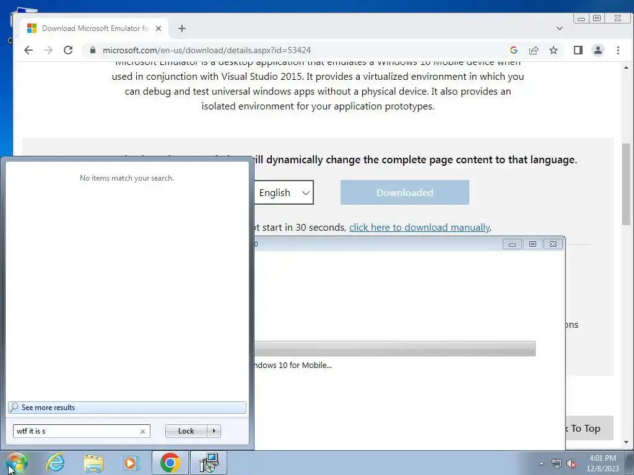Click the page vertical scrollbar thumb
This screenshot has height=475, width=634.
click(x=627, y=184)
